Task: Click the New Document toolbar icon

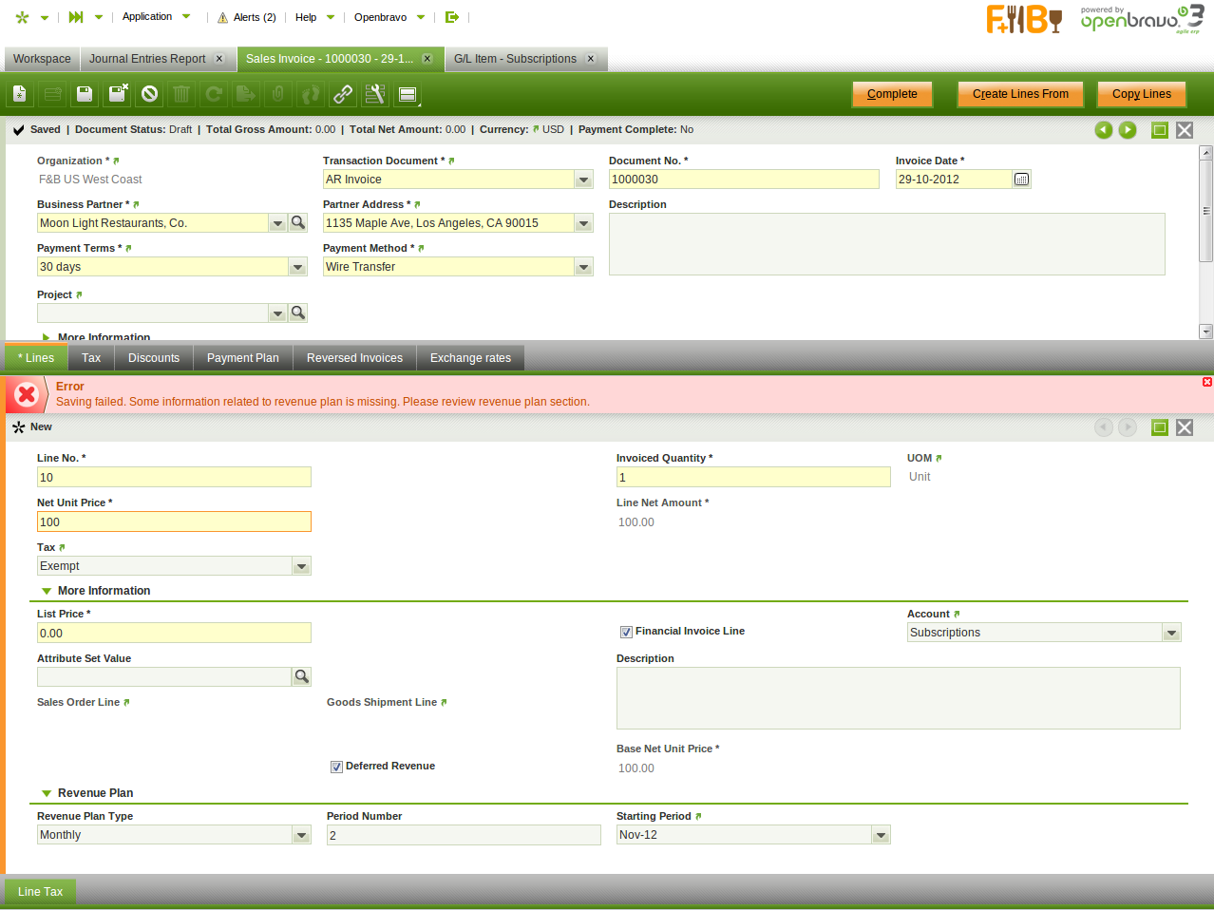Action: pos(20,94)
